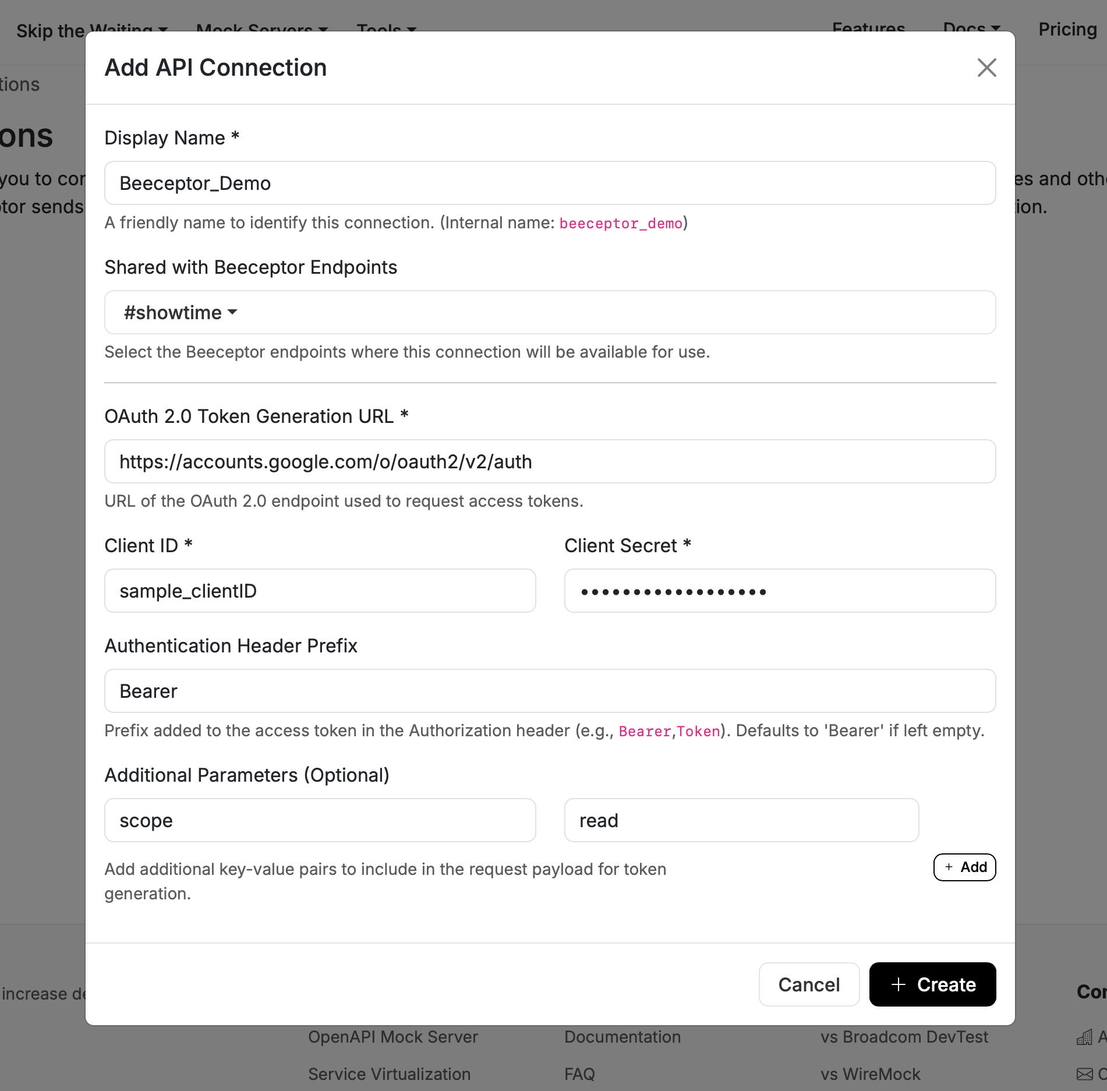Open the Service Virtualization link
Image resolution: width=1107 pixels, height=1091 pixels.
(x=389, y=1074)
